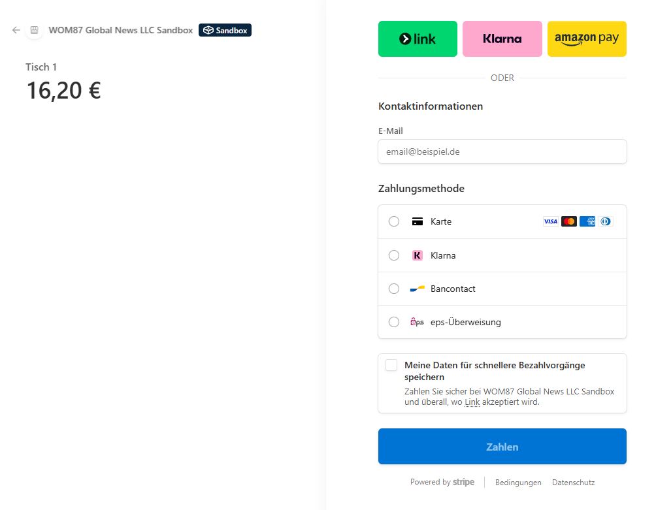This screenshot has height=510, width=656.
Task: Click the Visa card logo
Action: tap(551, 221)
